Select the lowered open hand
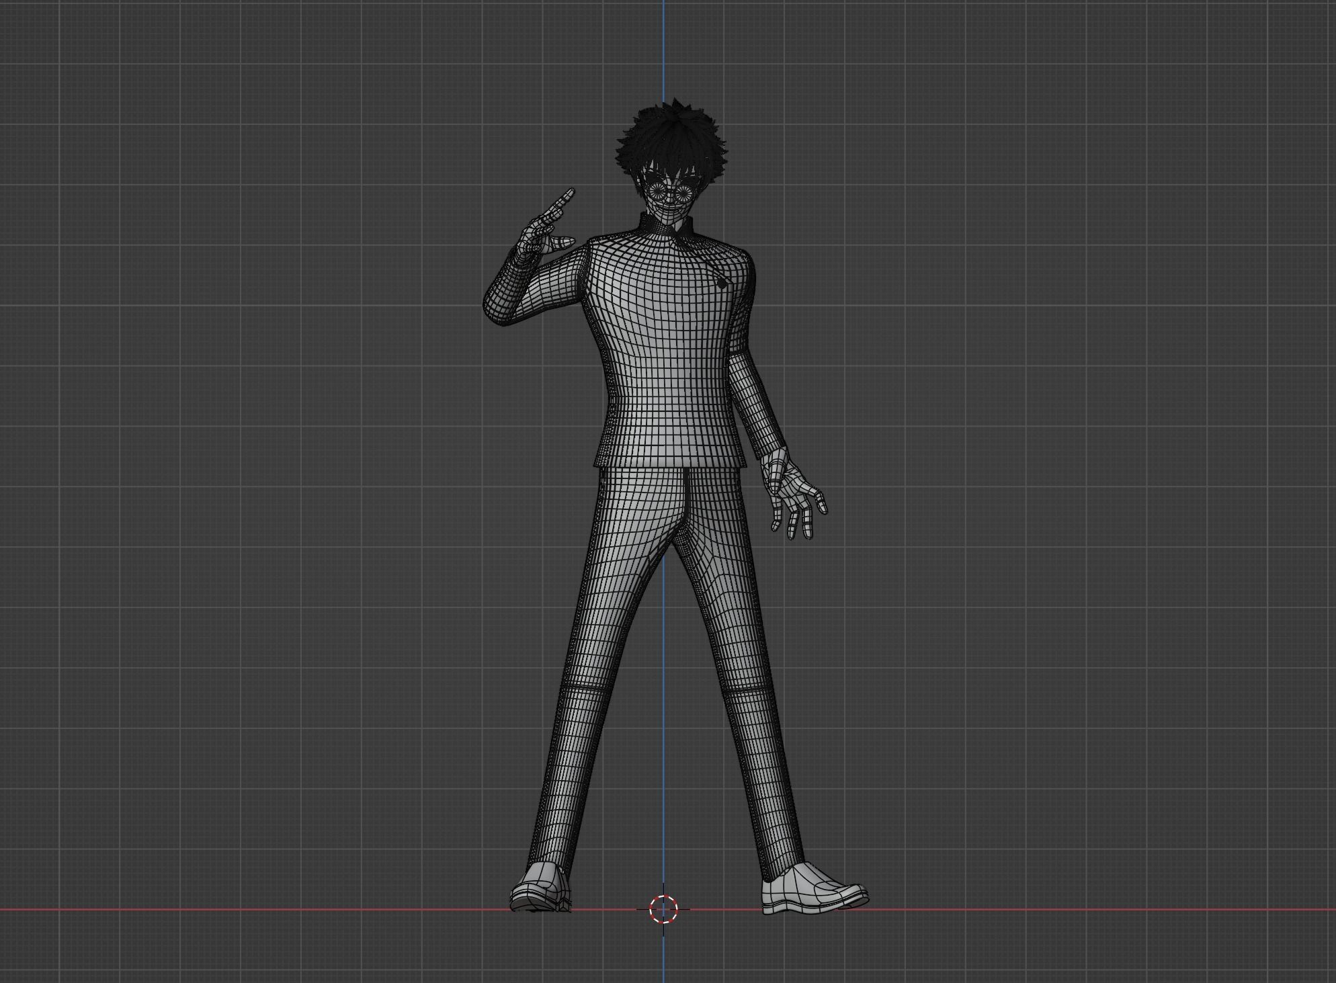Screen dimensions: 1336x983 [793, 494]
